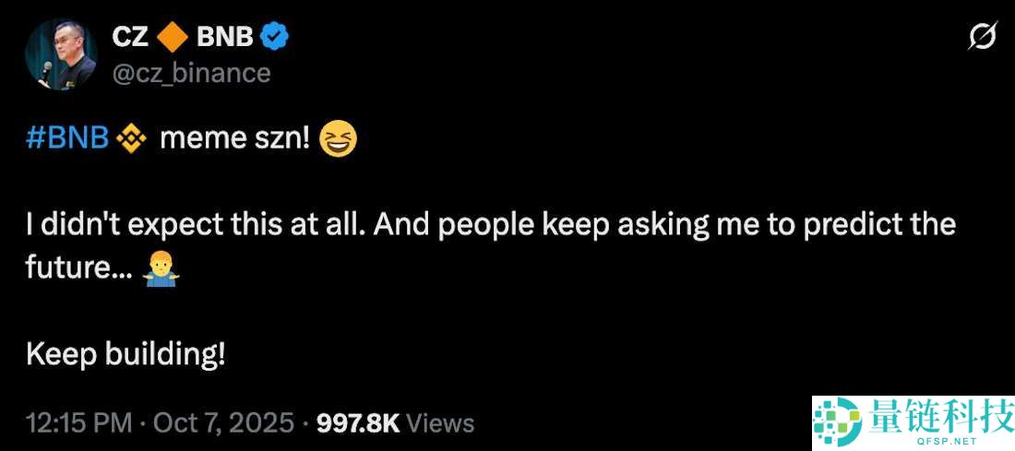Click the CZ profile avatar photo
Viewport: 1015px width, 451px height.
tap(61, 53)
